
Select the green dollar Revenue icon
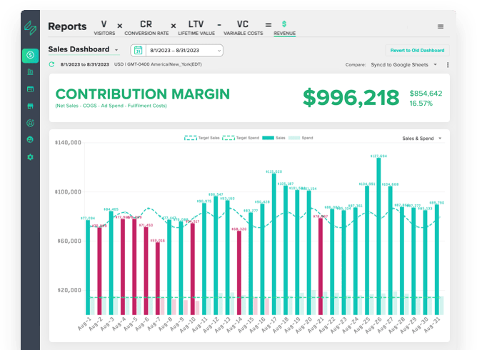click(x=284, y=24)
